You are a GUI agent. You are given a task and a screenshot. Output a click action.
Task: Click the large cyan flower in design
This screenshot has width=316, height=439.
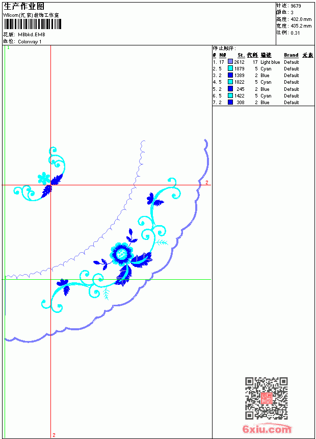121,254
